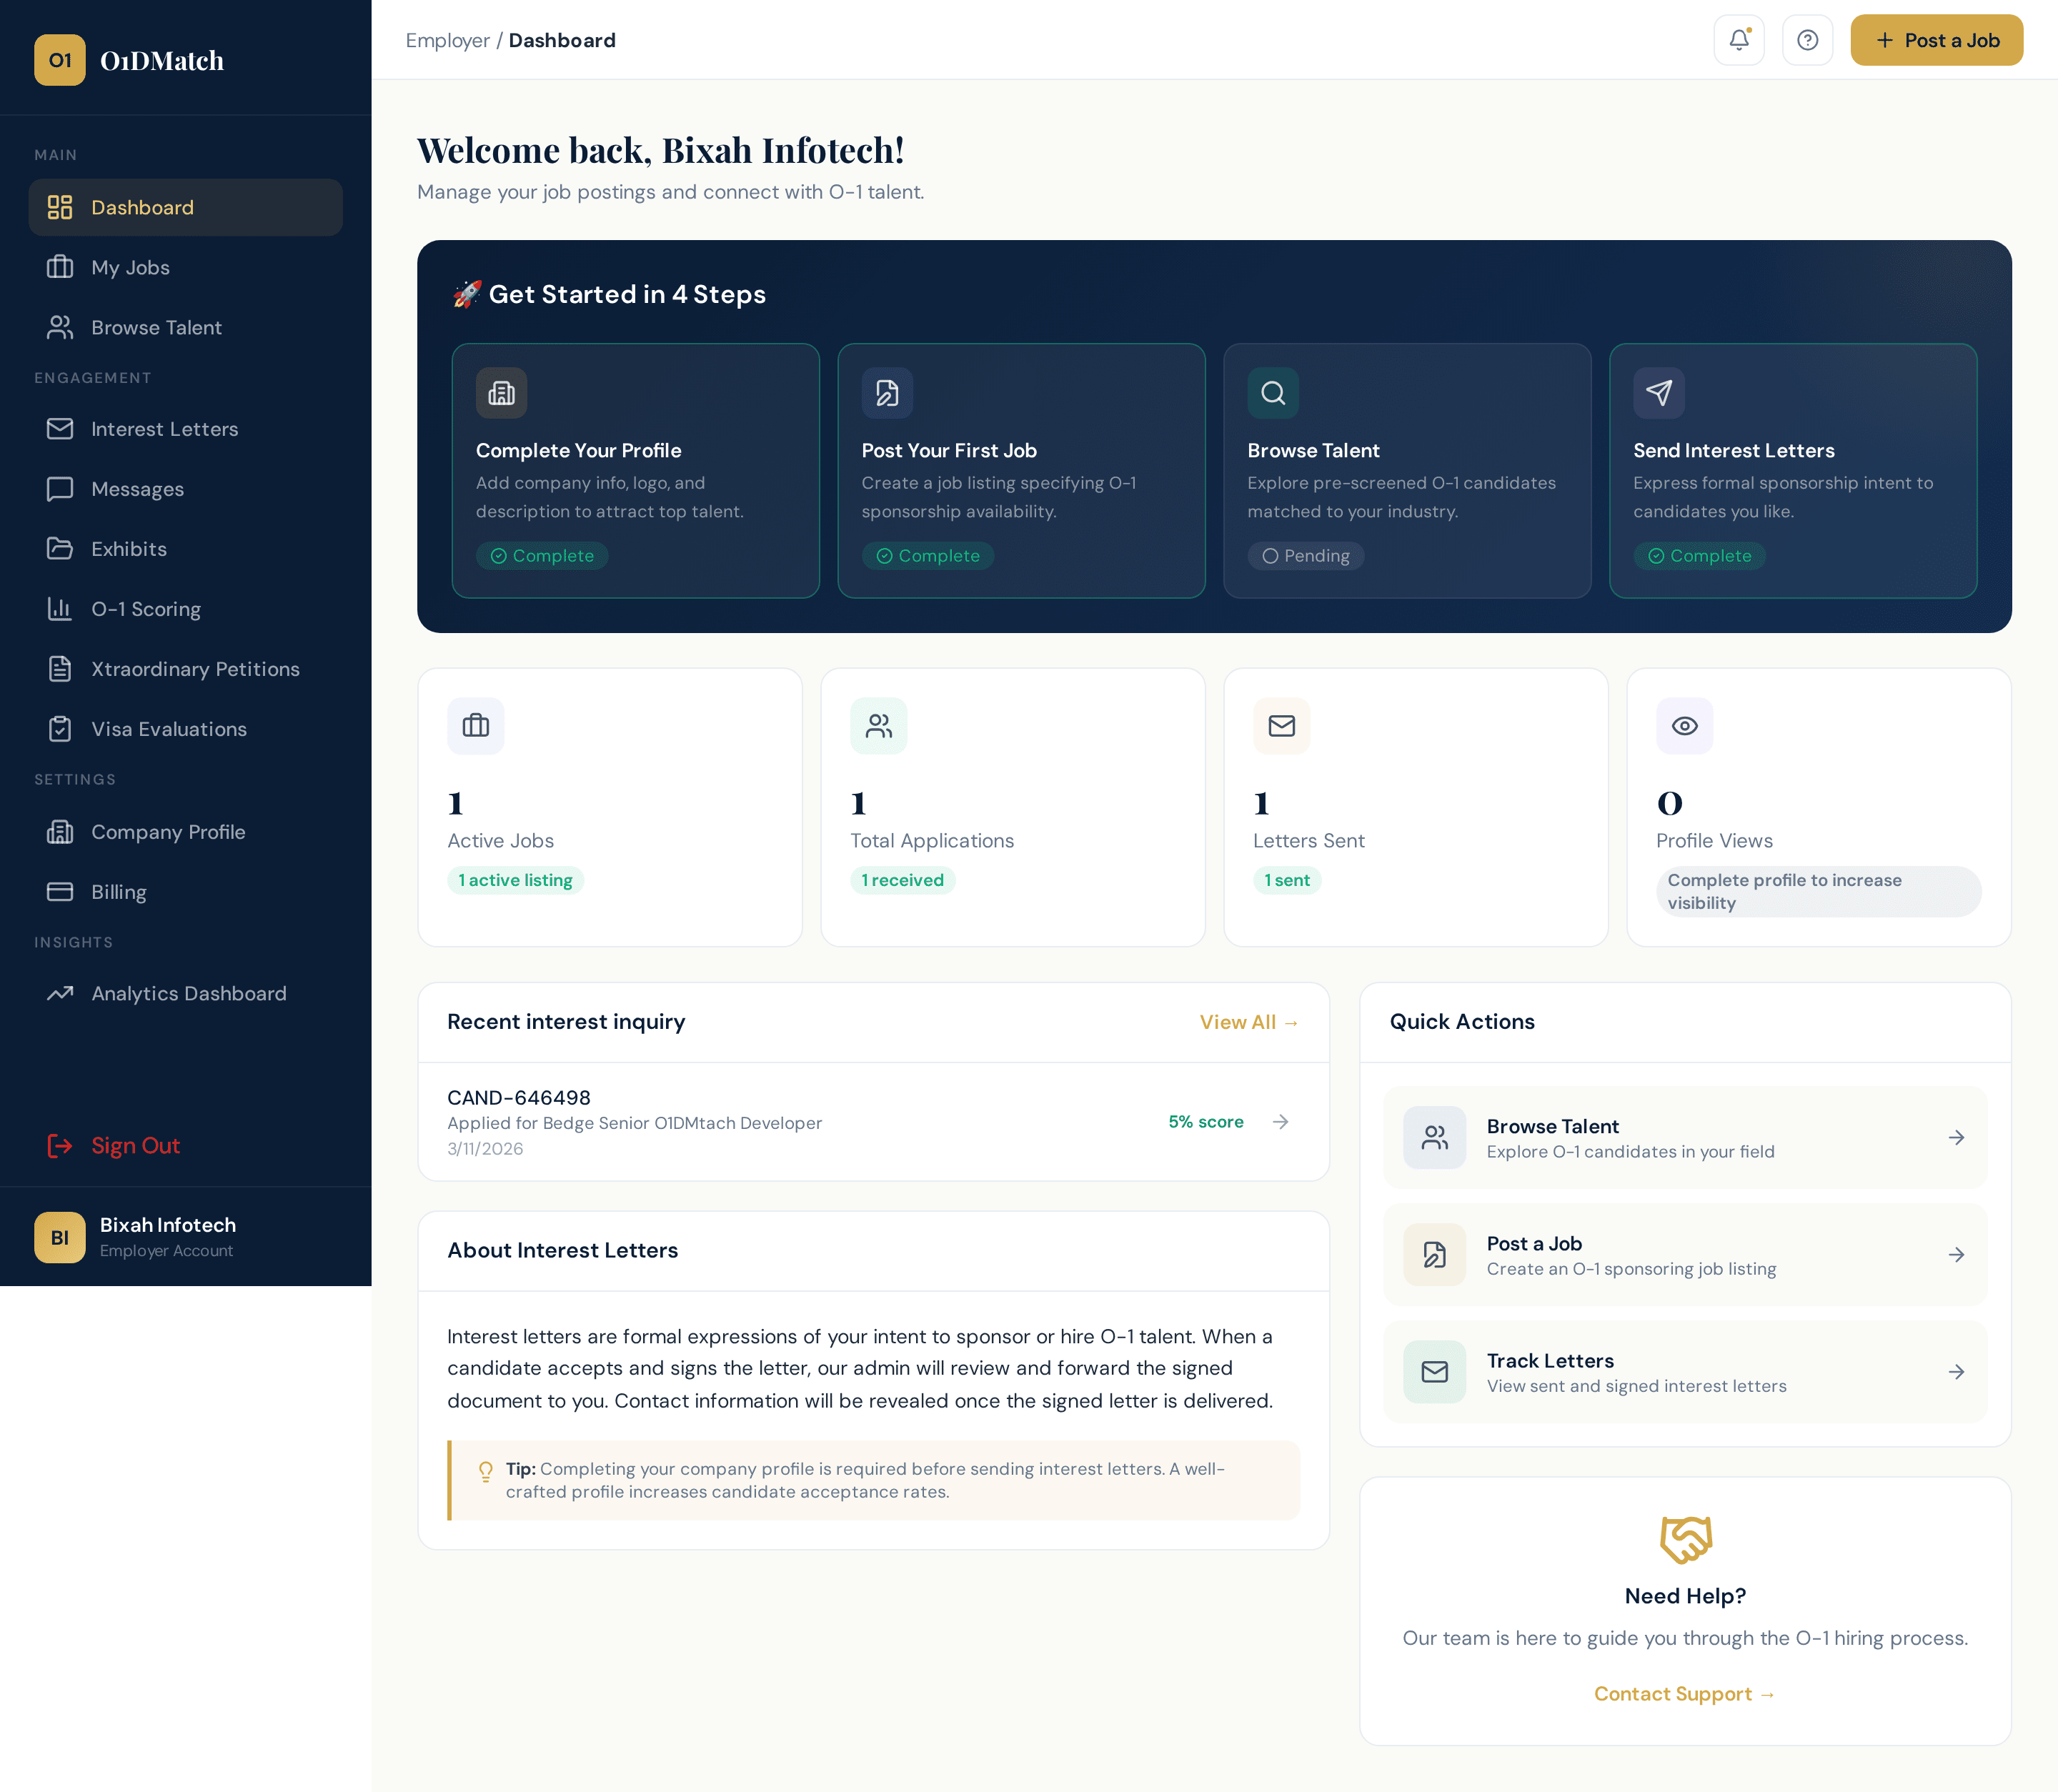Click the eye icon in Profile Views card
This screenshot has width=2058, height=1792.
1685,726
